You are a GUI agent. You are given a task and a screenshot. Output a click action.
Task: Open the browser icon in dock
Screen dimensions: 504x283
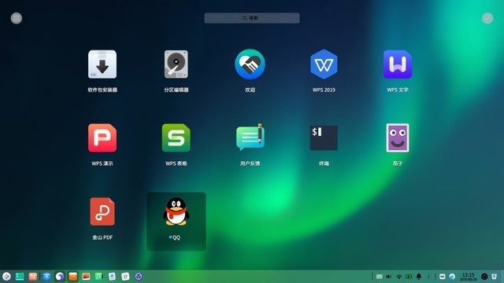[x=60, y=276]
